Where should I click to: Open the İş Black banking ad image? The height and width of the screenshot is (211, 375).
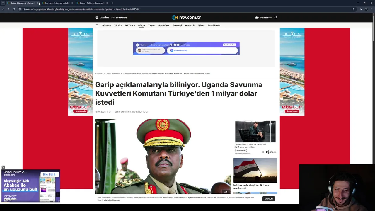click(x=255, y=132)
